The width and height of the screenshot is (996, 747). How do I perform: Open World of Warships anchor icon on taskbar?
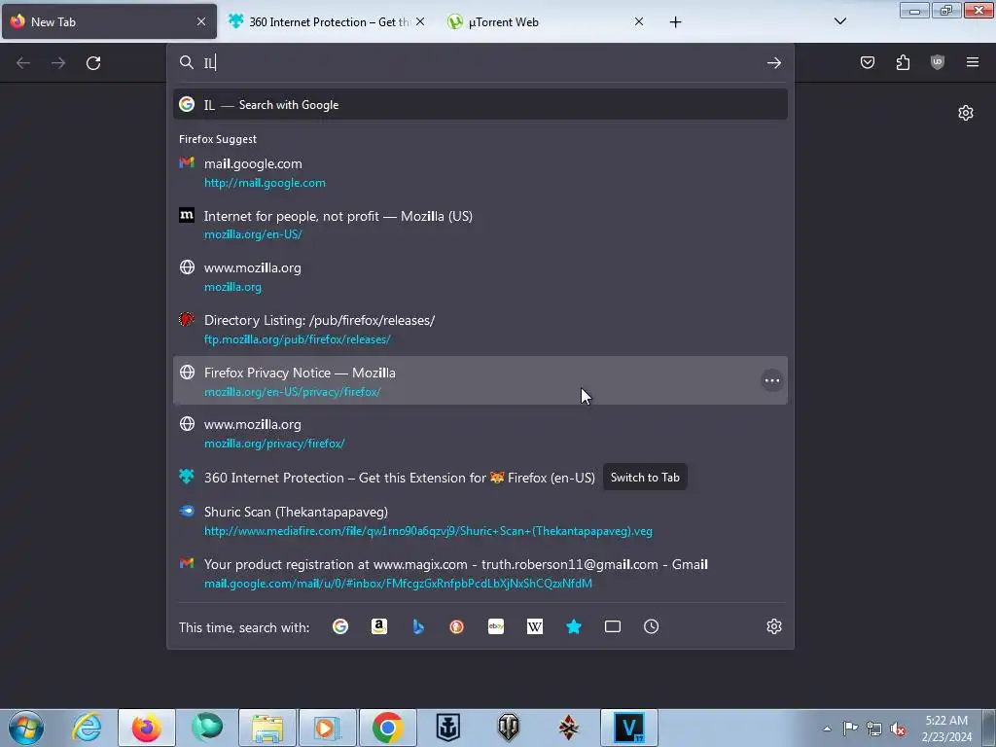[447, 728]
